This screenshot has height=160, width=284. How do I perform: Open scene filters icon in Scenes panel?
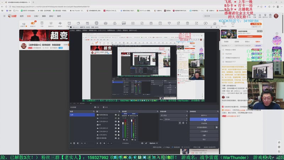78,143
